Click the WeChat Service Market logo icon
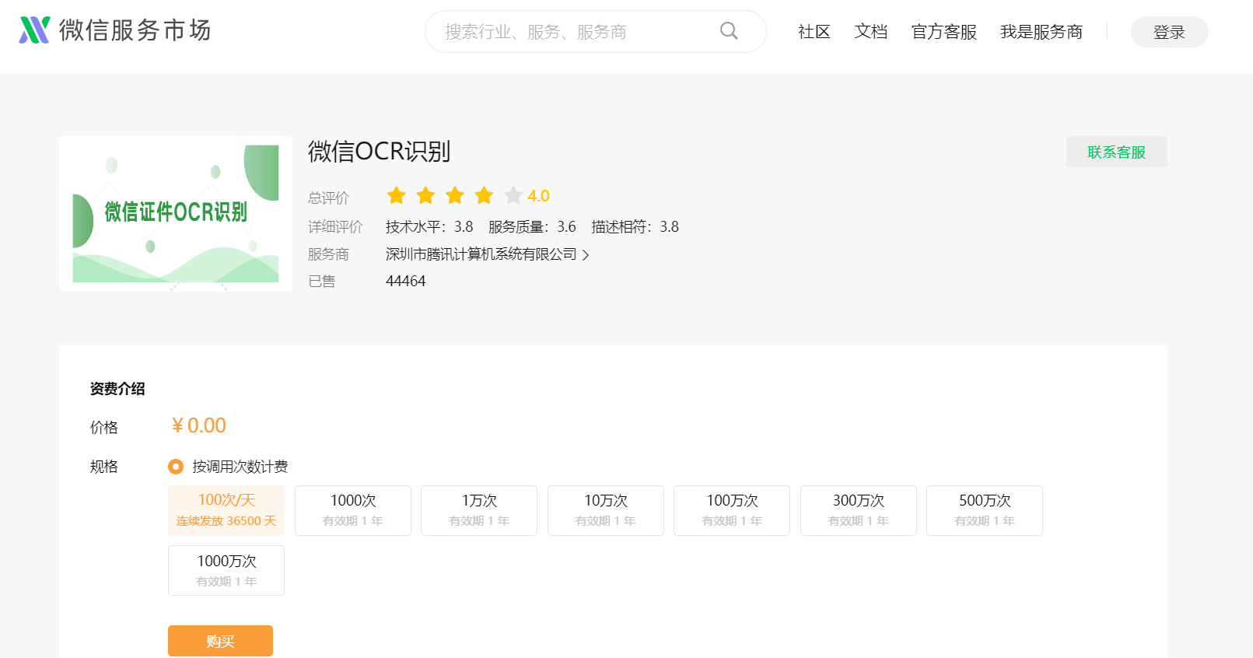 coord(34,30)
